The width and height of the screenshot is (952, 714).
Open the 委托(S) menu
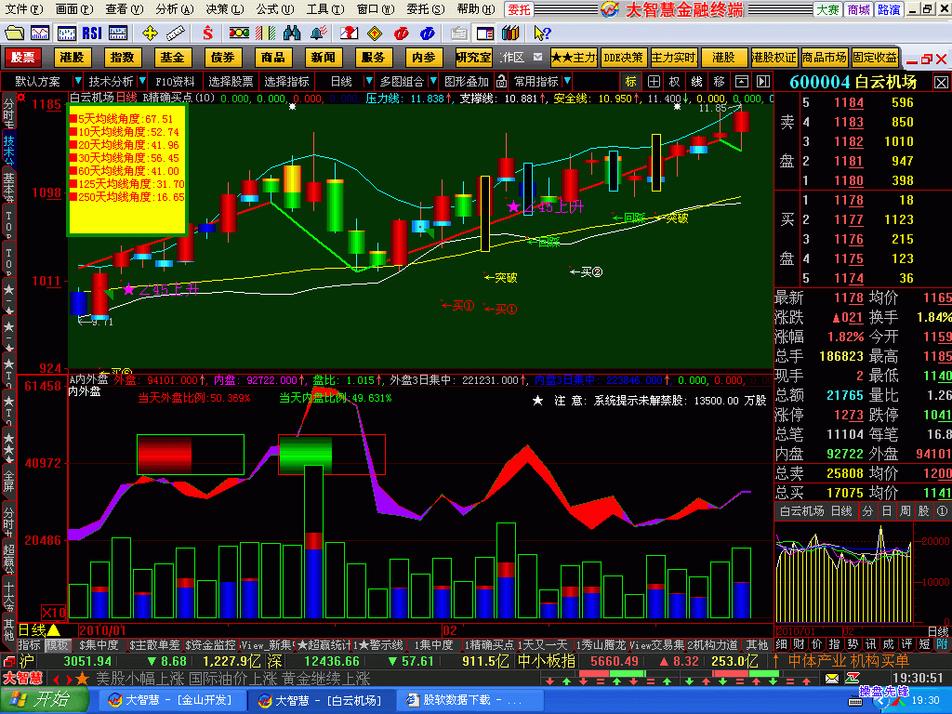pos(425,9)
